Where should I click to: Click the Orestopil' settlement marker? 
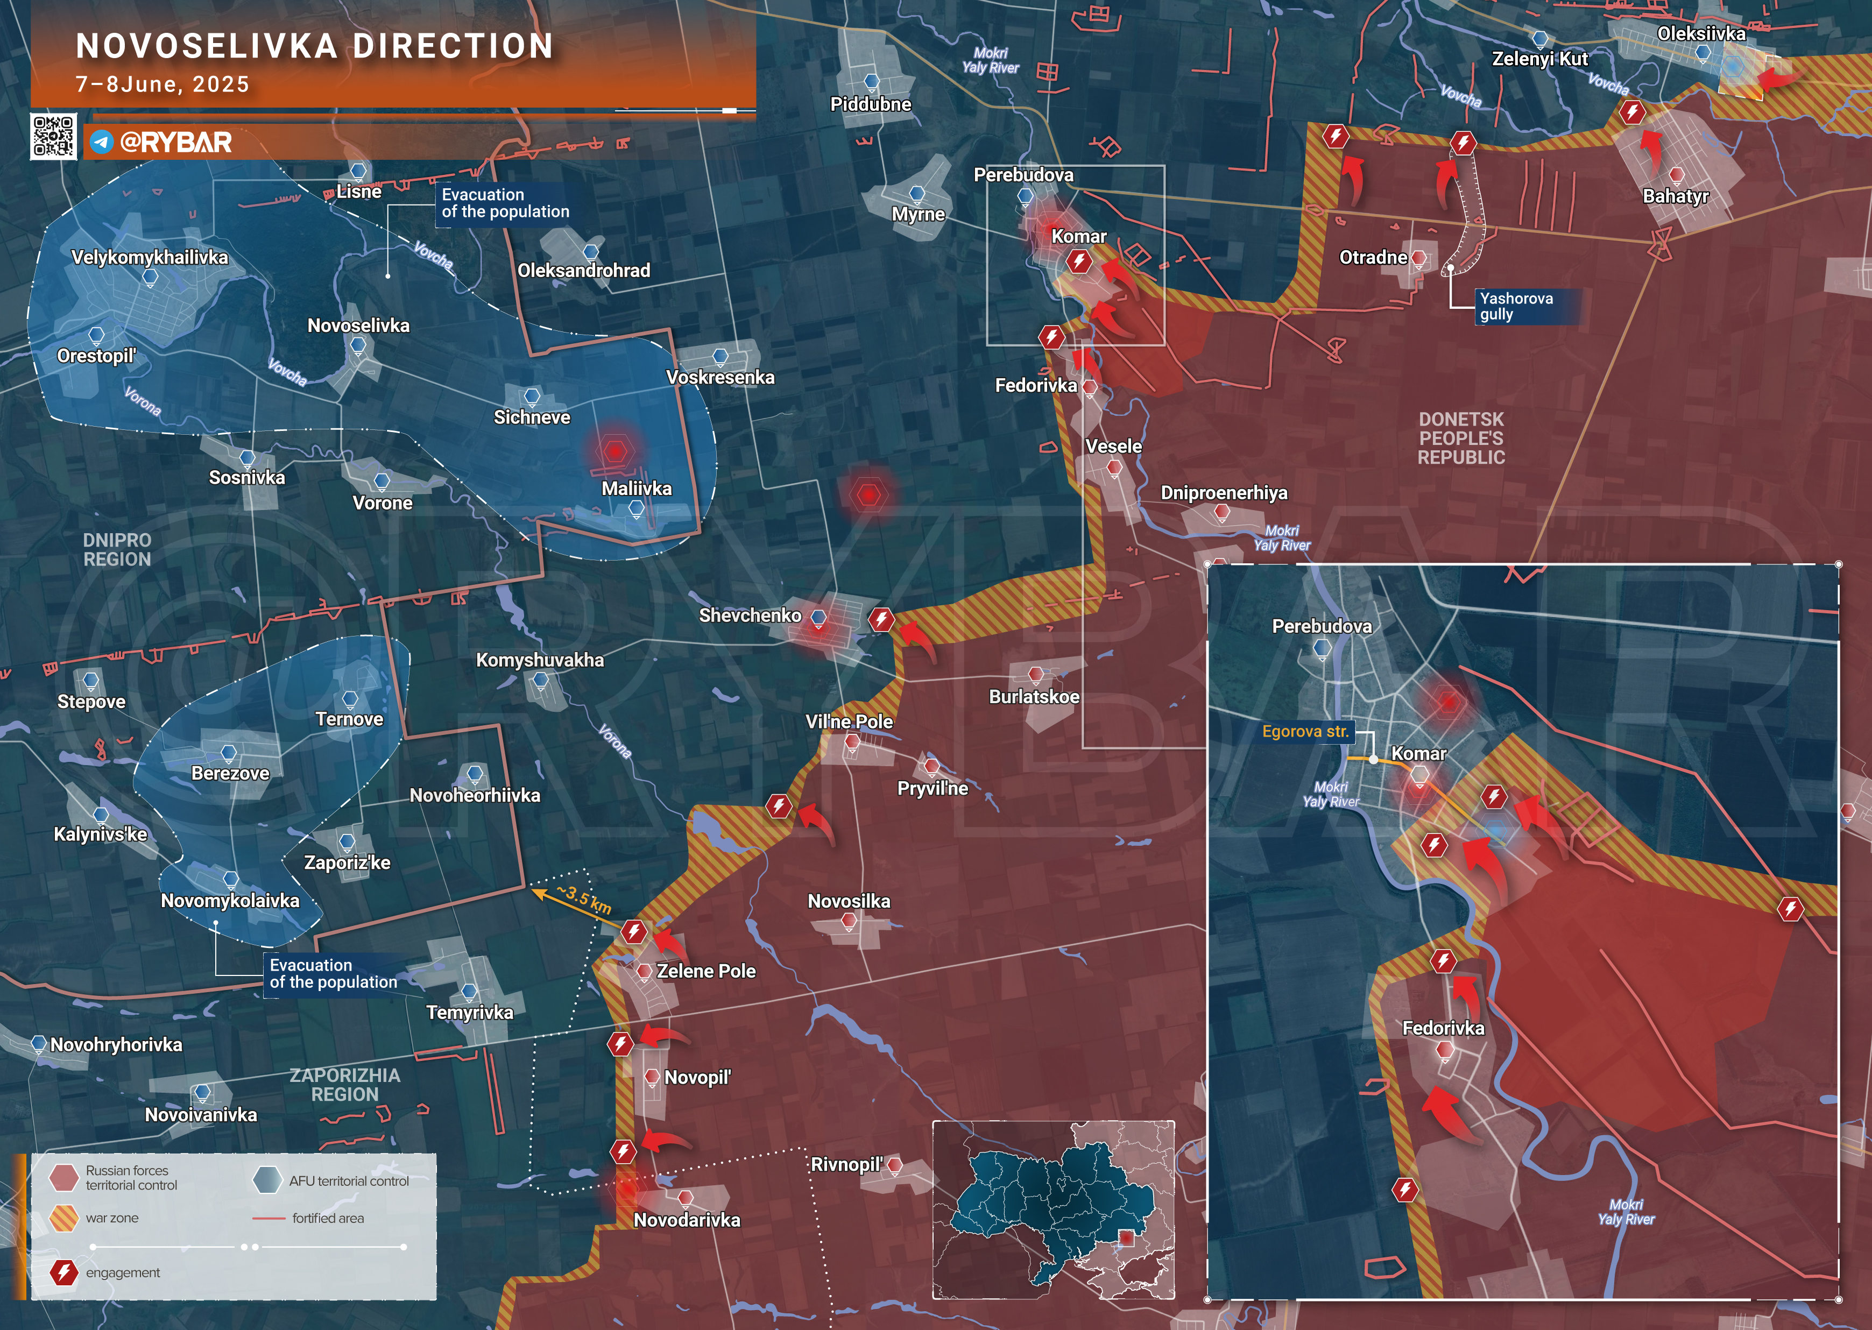point(96,336)
